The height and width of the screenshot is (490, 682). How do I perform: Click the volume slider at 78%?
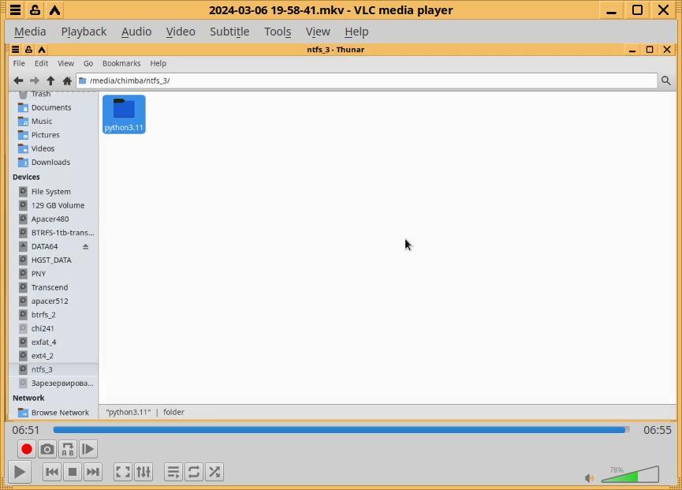pyautogui.click(x=630, y=474)
